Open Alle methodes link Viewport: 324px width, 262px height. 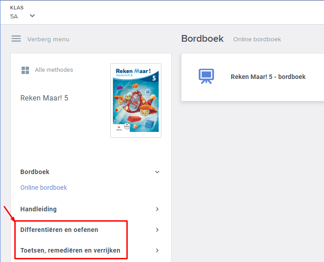pos(54,70)
